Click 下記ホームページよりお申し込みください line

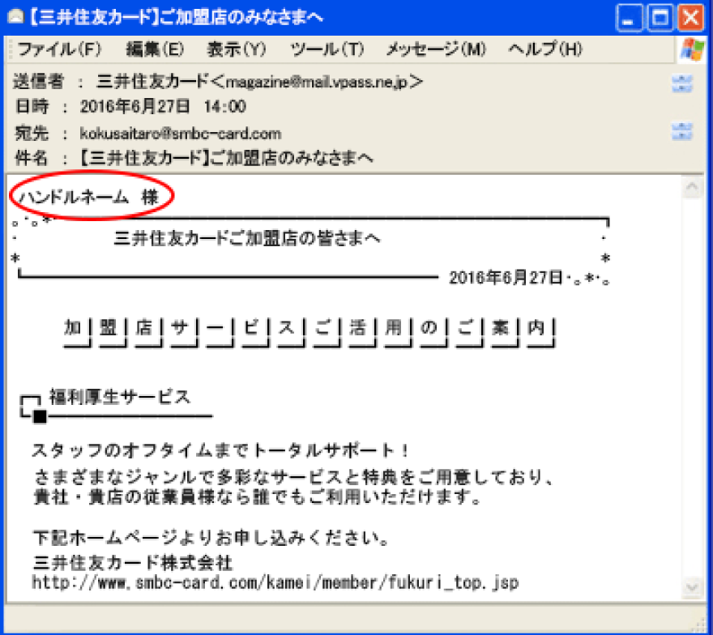point(211,538)
